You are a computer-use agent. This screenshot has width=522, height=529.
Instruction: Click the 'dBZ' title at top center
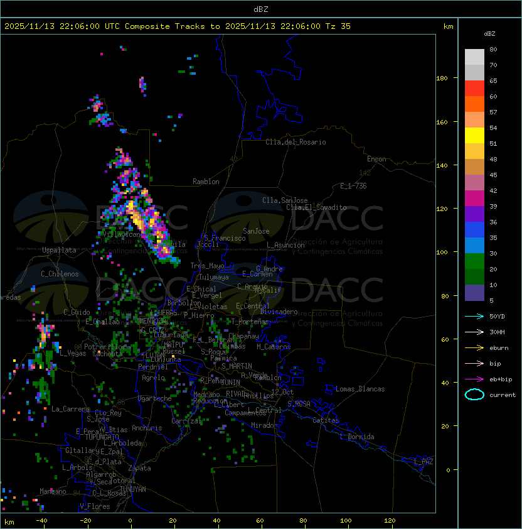261,9
